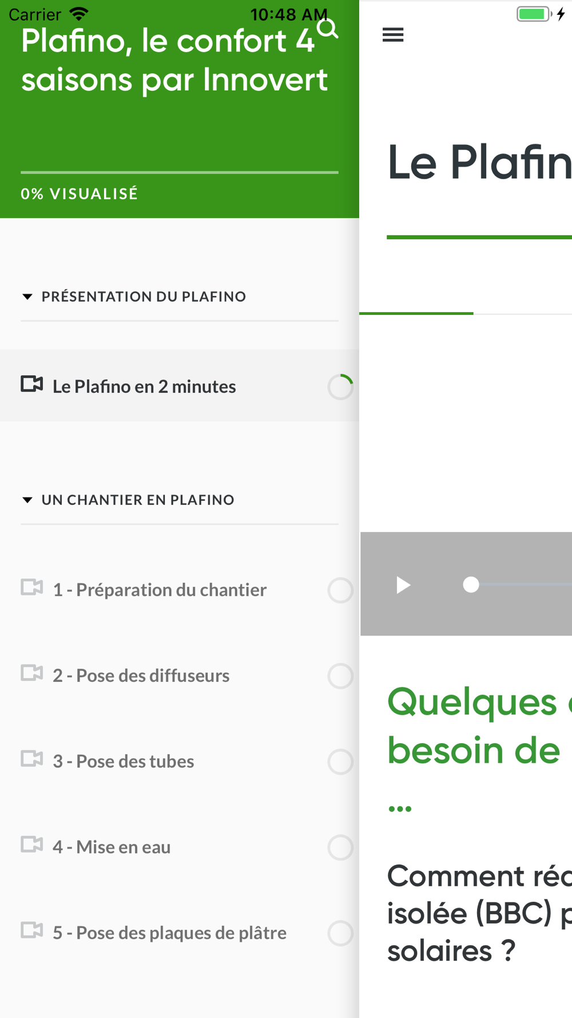Click video icon beside Le Plafino en 2 minutes
The width and height of the screenshot is (572, 1018).
point(32,384)
